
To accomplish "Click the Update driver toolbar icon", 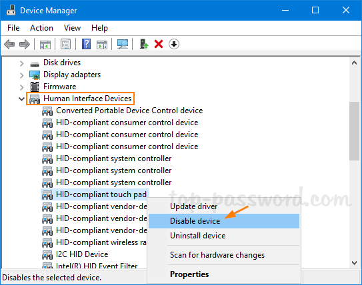I will [x=144, y=44].
